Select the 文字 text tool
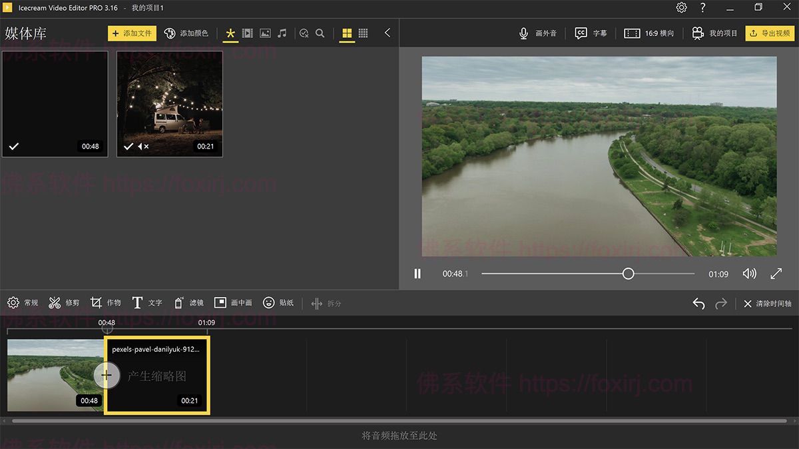Viewport: 799px width, 449px height. [147, 303]
